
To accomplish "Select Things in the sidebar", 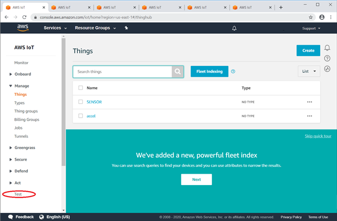I will point(21,94).
